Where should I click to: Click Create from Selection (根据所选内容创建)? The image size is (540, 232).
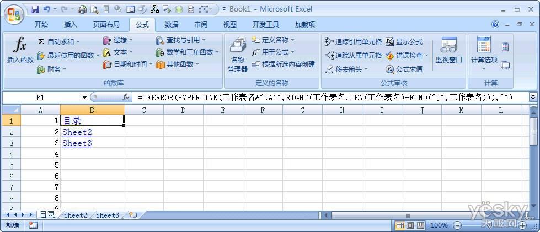283,64
